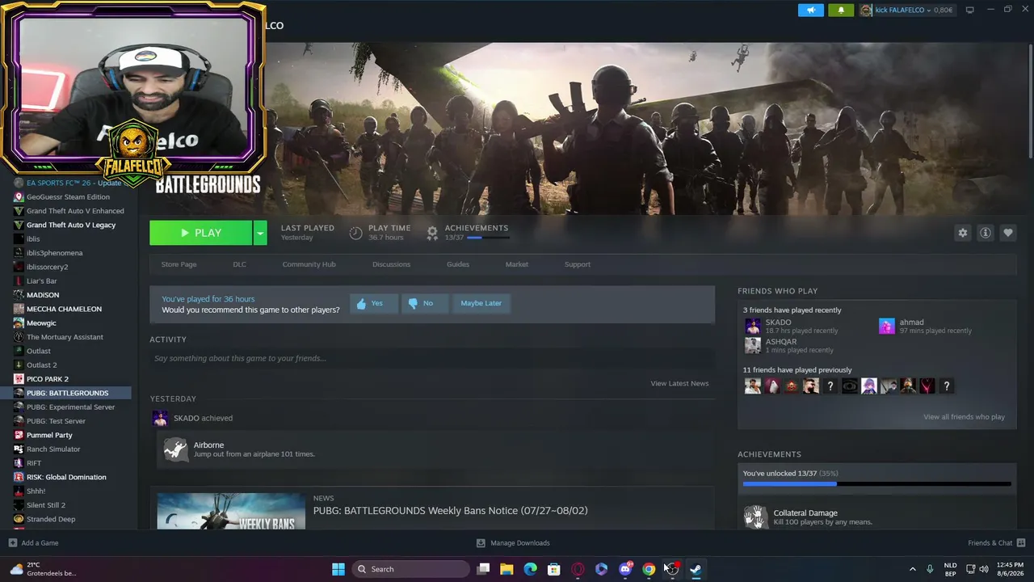Launch PUBG with the green Play button

201,233
